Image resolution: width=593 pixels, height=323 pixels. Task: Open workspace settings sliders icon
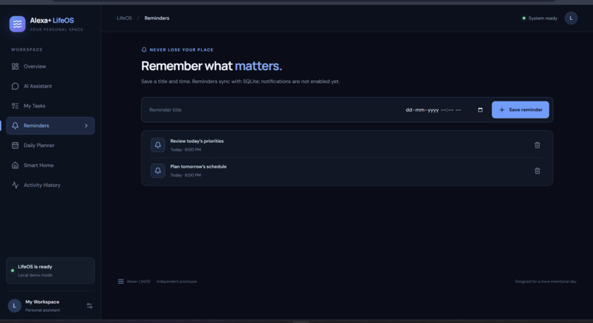[90, 305]
